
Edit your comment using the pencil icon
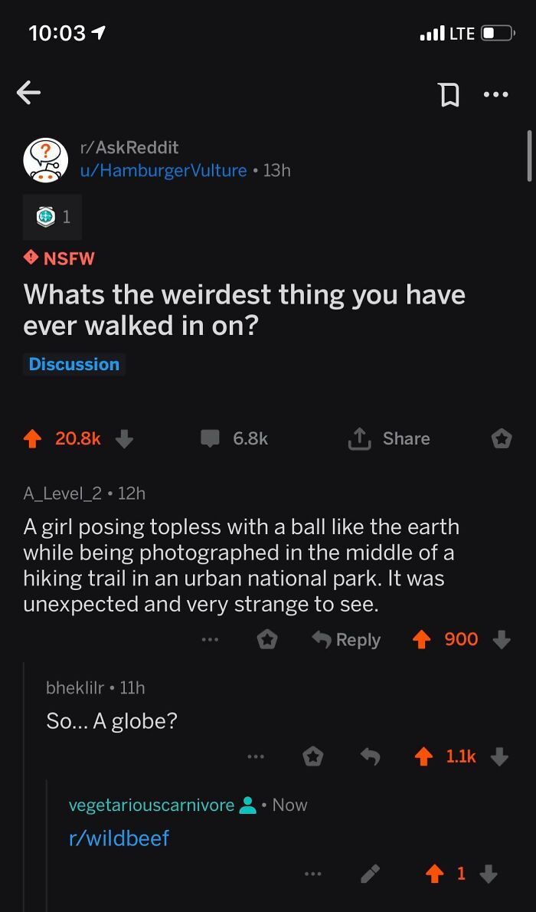tap(371, 873)
